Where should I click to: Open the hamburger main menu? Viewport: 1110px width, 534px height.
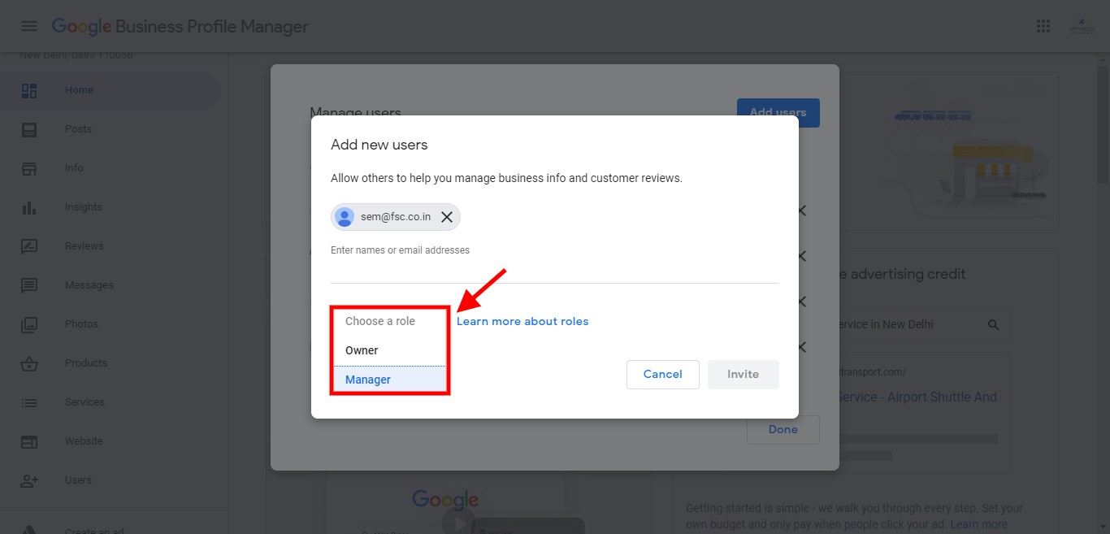point(29,26)
